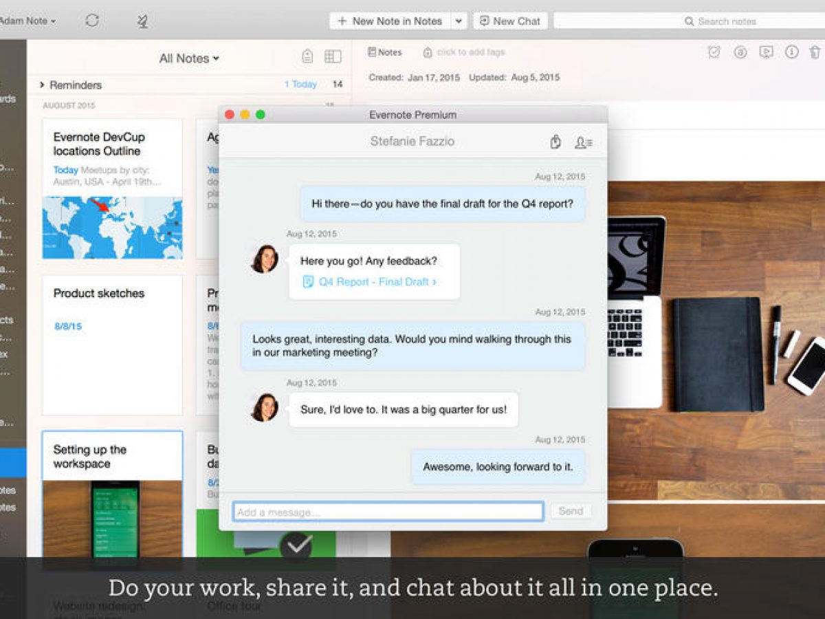Click the Evernote Premium chat window title bar
825x619 pixels.
(412, 114)
